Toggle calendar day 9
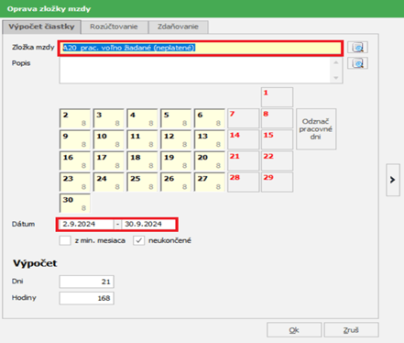The width and height of the screenshot is (404, 343). (75, 139)
